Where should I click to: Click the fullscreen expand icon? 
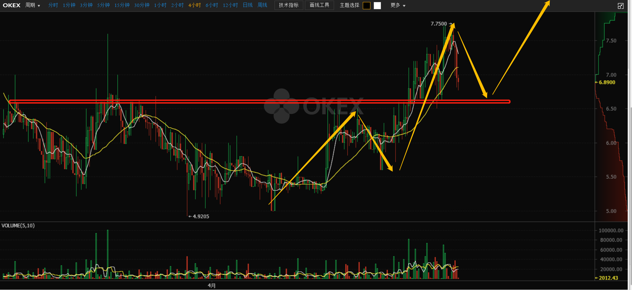pos(620,6)
